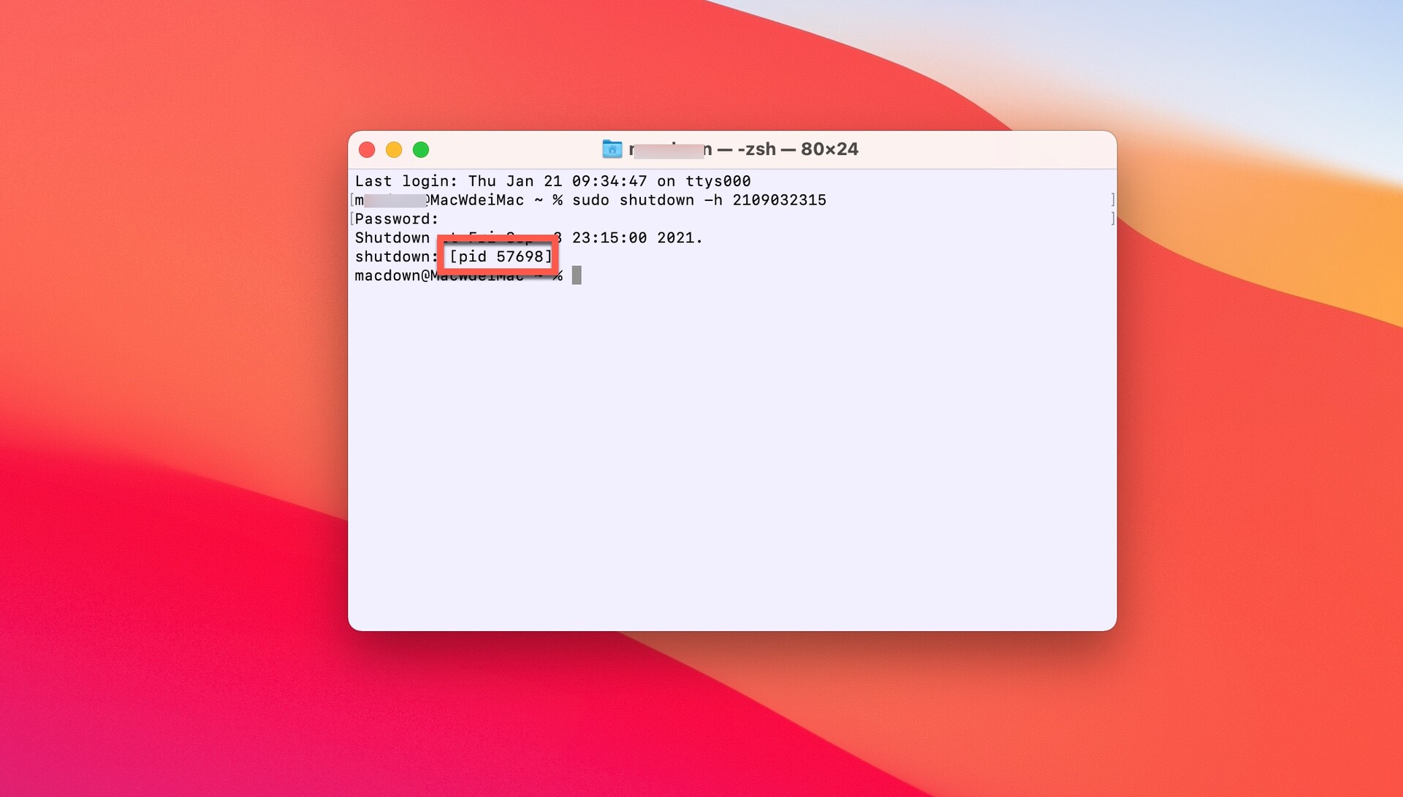Click the "sudo" word in the command
The image size is (1403, 797).
[590, 200]
